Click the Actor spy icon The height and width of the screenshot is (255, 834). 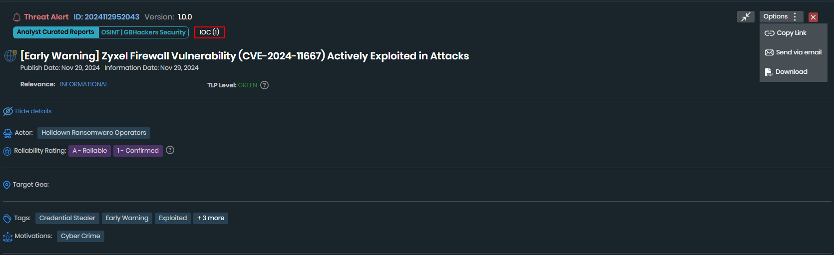(7, 133)
